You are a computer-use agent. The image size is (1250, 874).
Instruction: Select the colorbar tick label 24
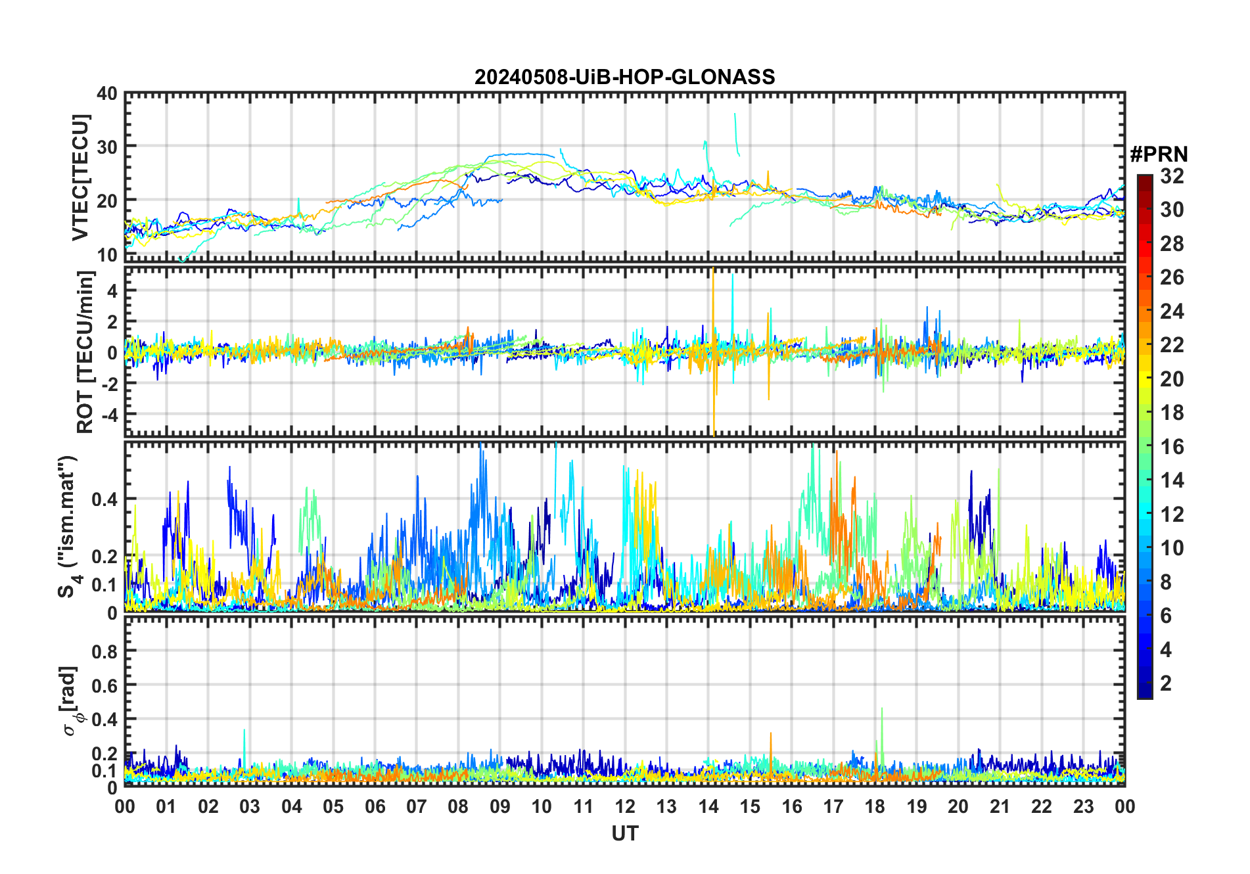click(x=1172, y=311)
